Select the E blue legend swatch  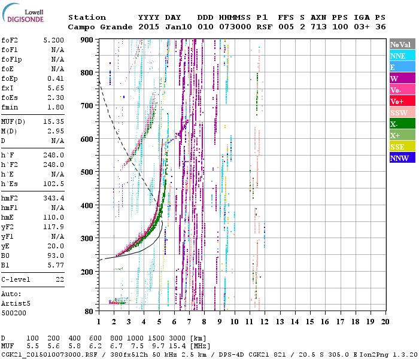pyautogui.click(x=402, y=67)
